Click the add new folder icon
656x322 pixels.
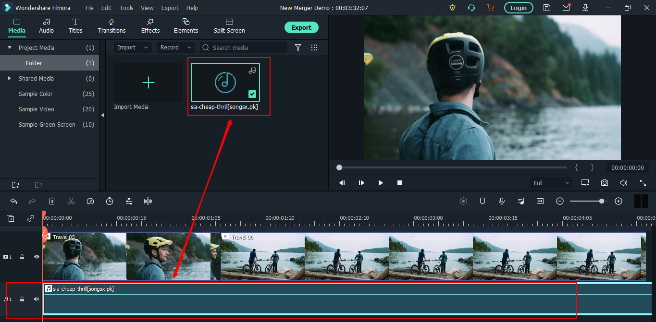[15, 185]
